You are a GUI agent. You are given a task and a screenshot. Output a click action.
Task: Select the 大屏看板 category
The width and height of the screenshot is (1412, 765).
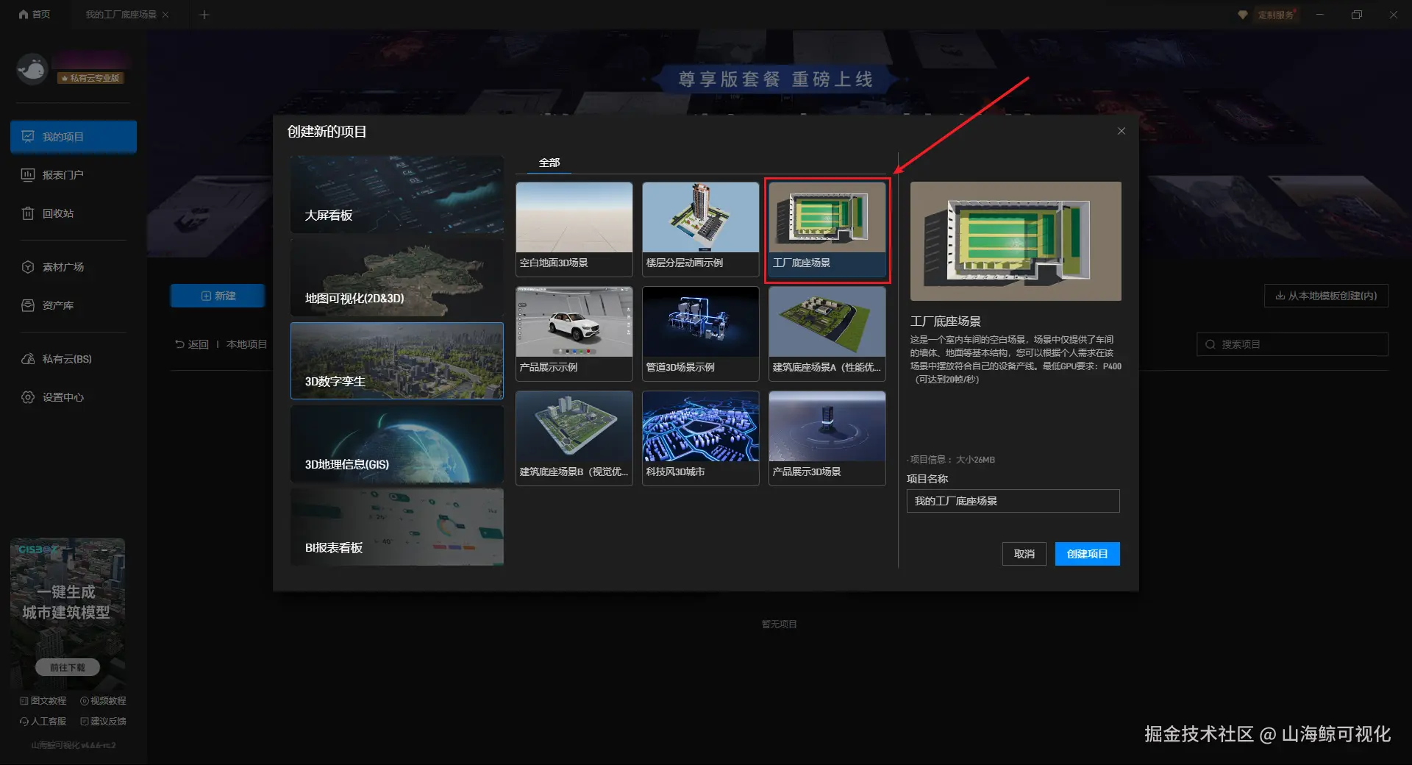(x=397, y=194)
